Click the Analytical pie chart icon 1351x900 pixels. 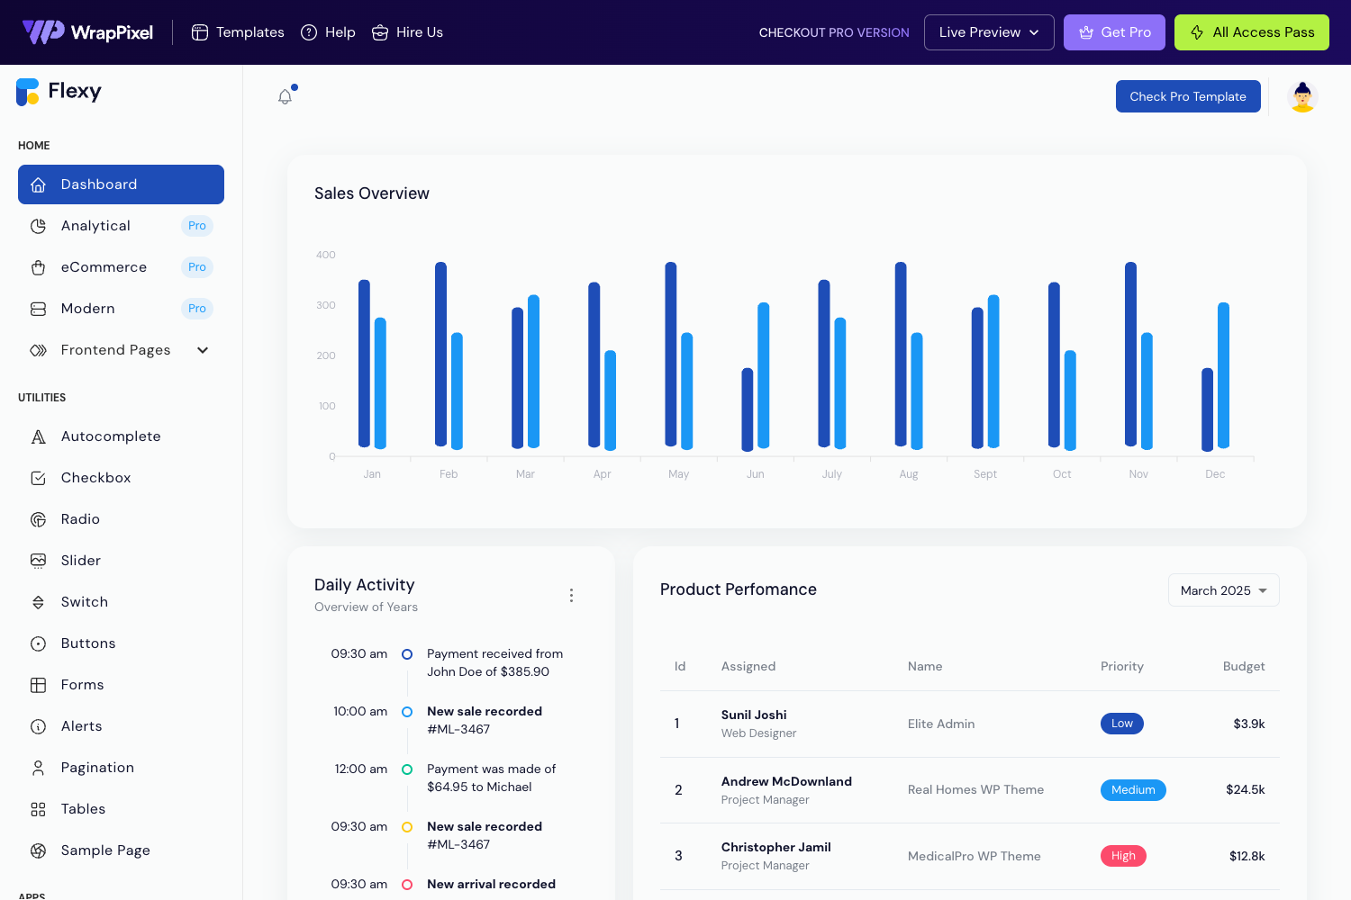point(38,226)
